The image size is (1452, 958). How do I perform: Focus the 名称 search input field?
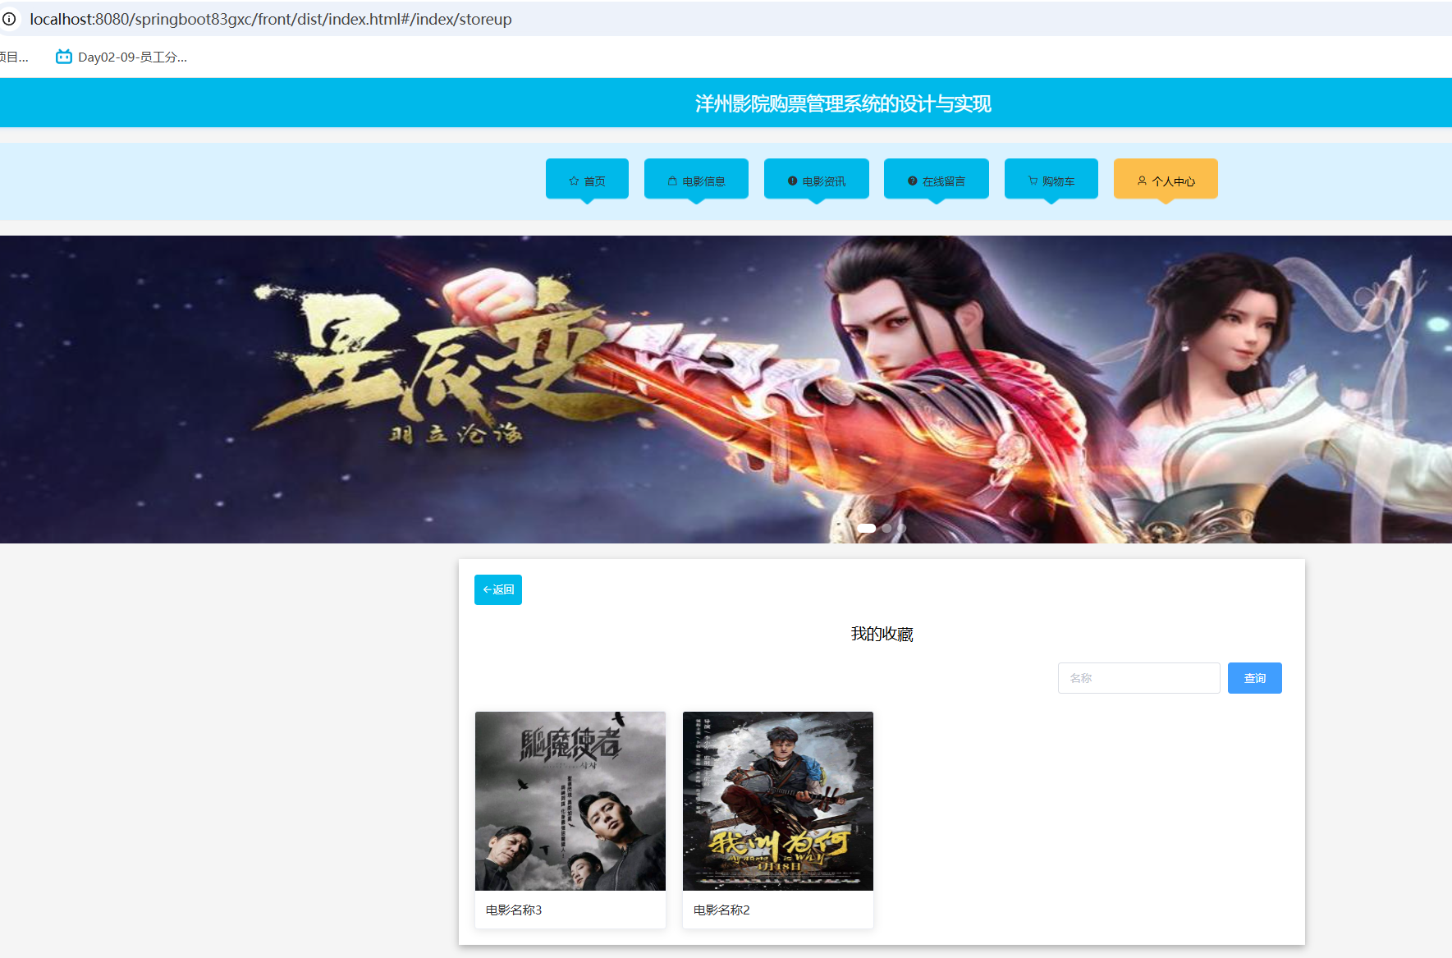(1139, 678)
